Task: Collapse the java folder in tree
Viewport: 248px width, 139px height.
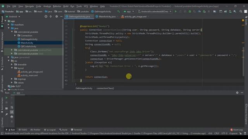Action: (9, 28)
